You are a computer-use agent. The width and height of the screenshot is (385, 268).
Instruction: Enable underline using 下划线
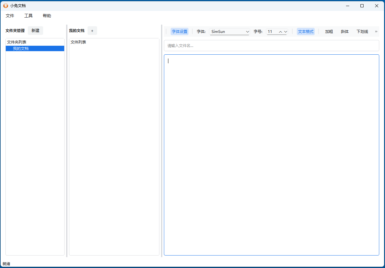point(362,31)
